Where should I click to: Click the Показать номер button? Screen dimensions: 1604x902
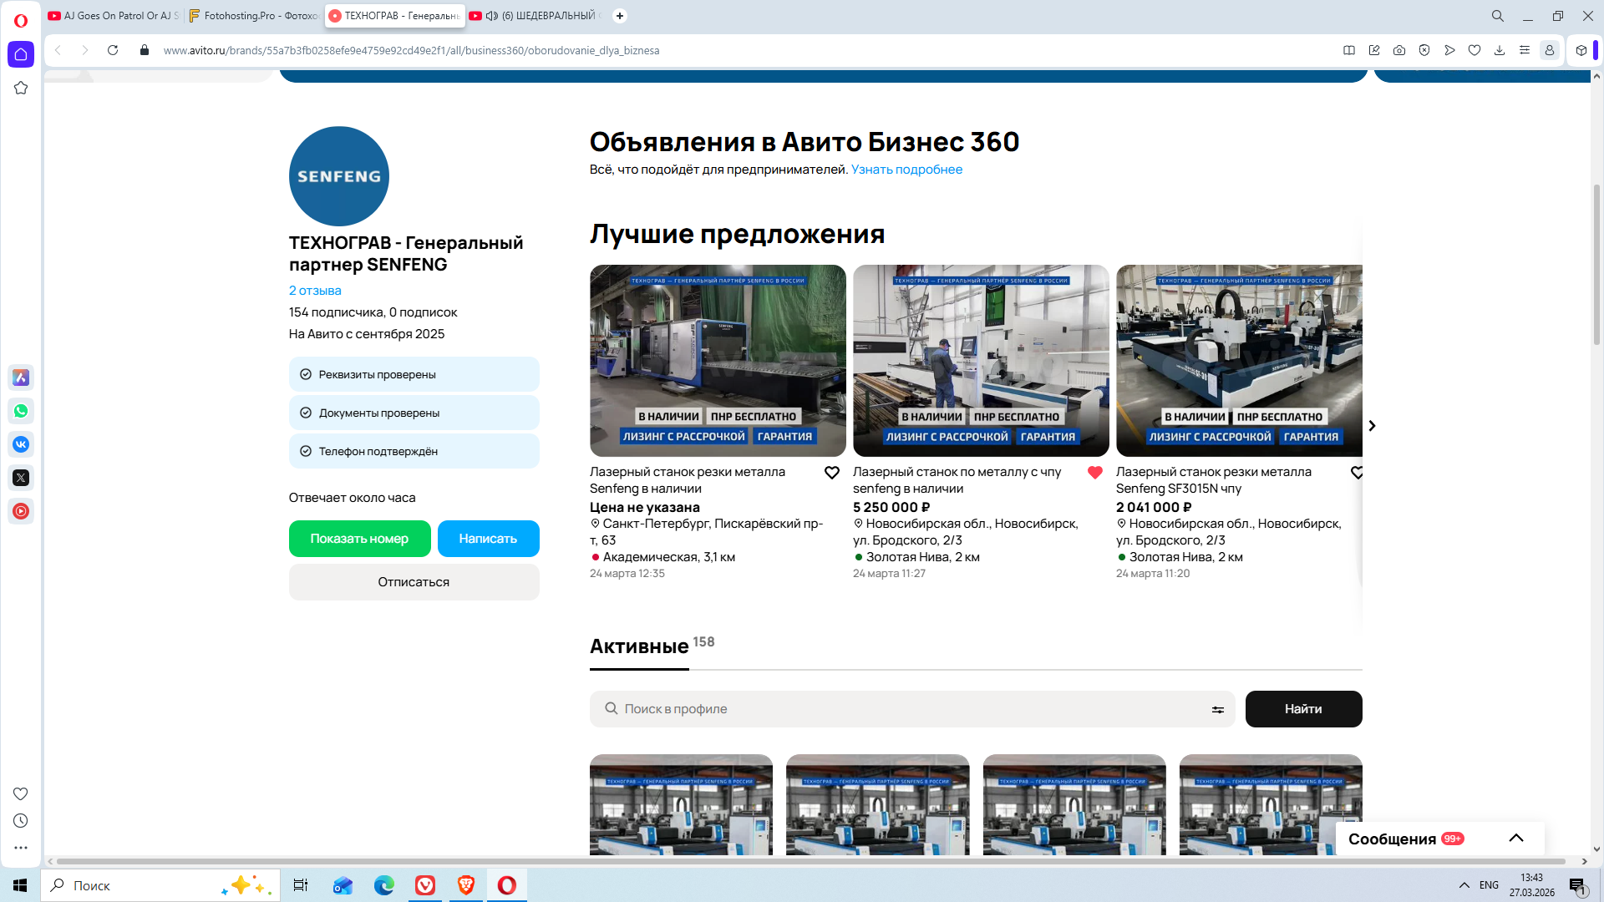pyautogui.click(x=359, y=539)
